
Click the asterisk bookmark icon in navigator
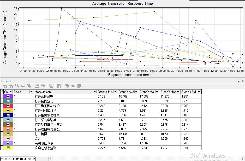[26, 159]
